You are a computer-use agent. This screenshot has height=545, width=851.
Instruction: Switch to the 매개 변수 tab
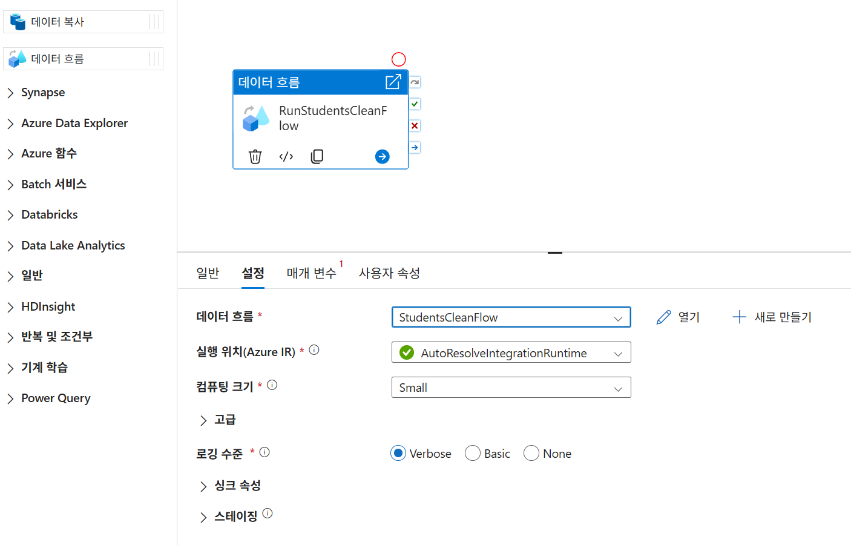click(312, 273)
